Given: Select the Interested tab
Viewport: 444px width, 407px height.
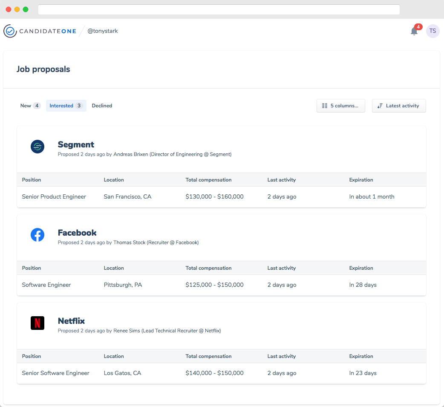Looking at the screenshot, I should click(x=66, y=106).
